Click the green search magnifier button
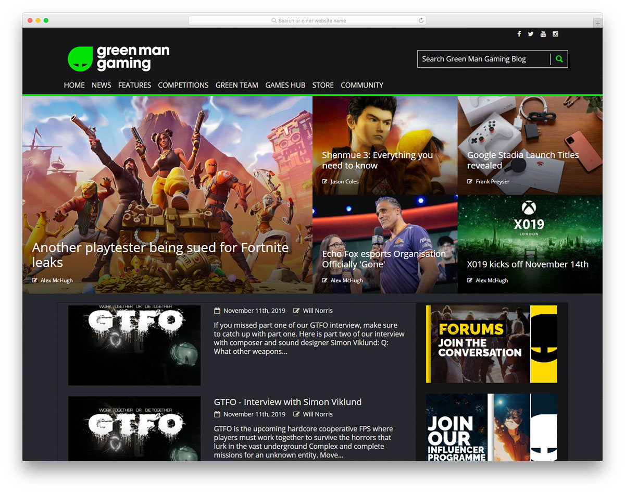The height and width of the screenshot is (493, 625). (559, 59)
